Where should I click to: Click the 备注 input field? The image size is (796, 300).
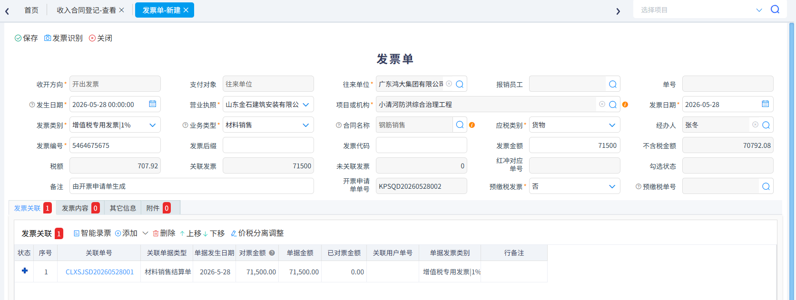point(192,186)
